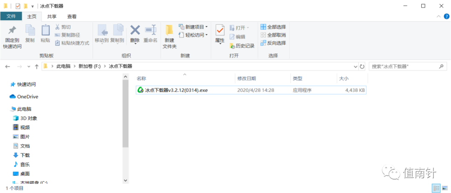Click the Delete X icon
Screen dimensions: 451x193
point(135,30)
